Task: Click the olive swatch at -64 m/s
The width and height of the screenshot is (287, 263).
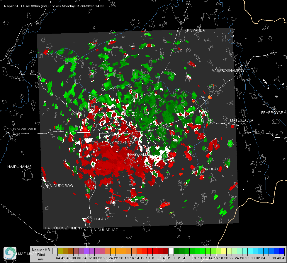Action: tap(60, 251)
